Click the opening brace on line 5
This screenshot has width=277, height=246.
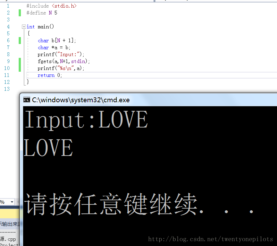pos(28,33)
